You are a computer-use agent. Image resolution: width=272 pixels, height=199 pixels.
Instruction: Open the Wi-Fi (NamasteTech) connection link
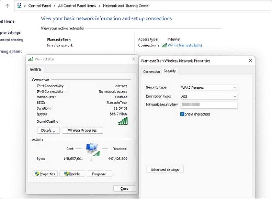(x=185, y=45)
